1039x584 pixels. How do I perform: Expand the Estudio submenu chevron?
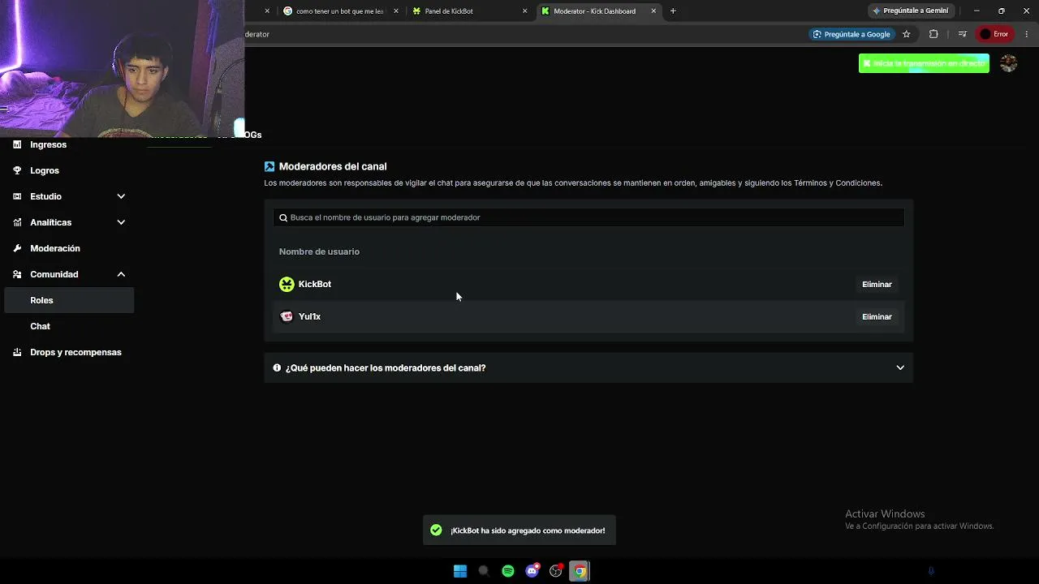coord(121,196)
